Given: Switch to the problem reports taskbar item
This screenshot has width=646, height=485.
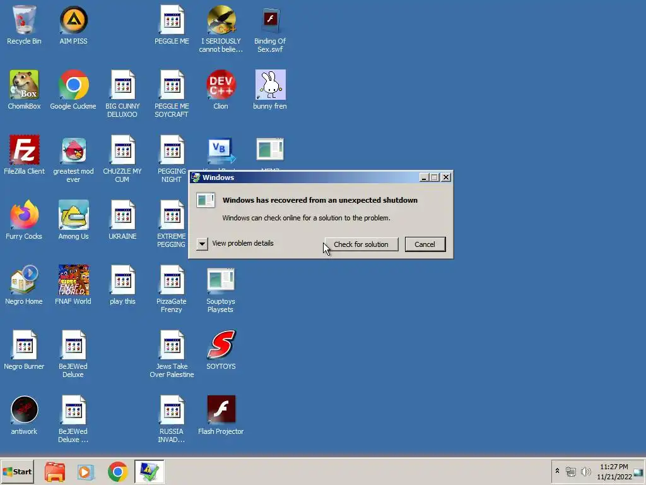Looking at the screenshot, I should tap(149, 471).
